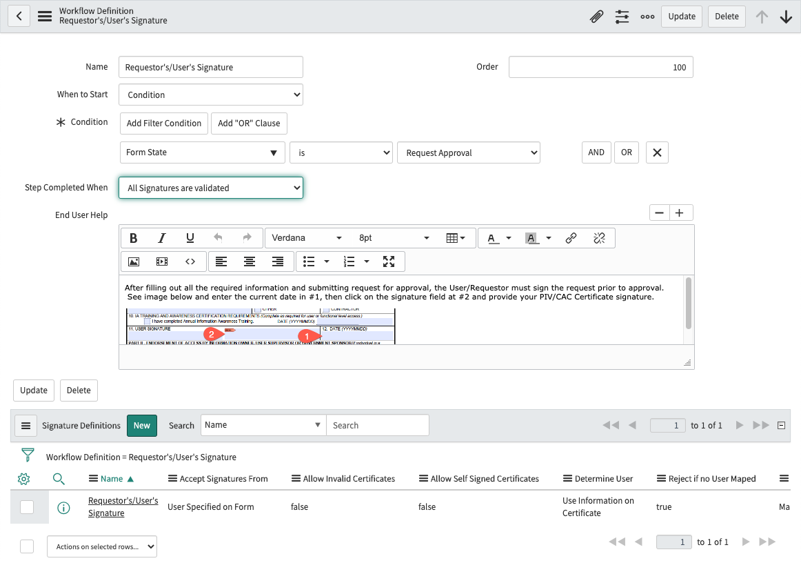Insert a bulleted list
801x563 pixels.
[x=309, y=261]
